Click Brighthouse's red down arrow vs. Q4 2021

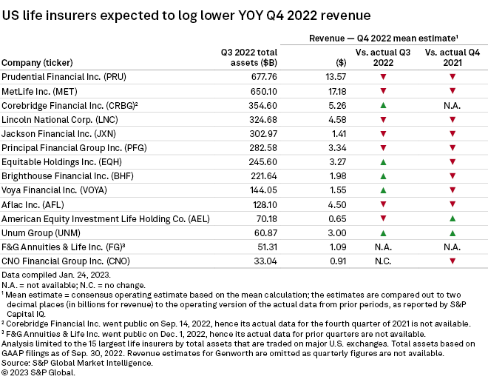[x=453, y=176]
